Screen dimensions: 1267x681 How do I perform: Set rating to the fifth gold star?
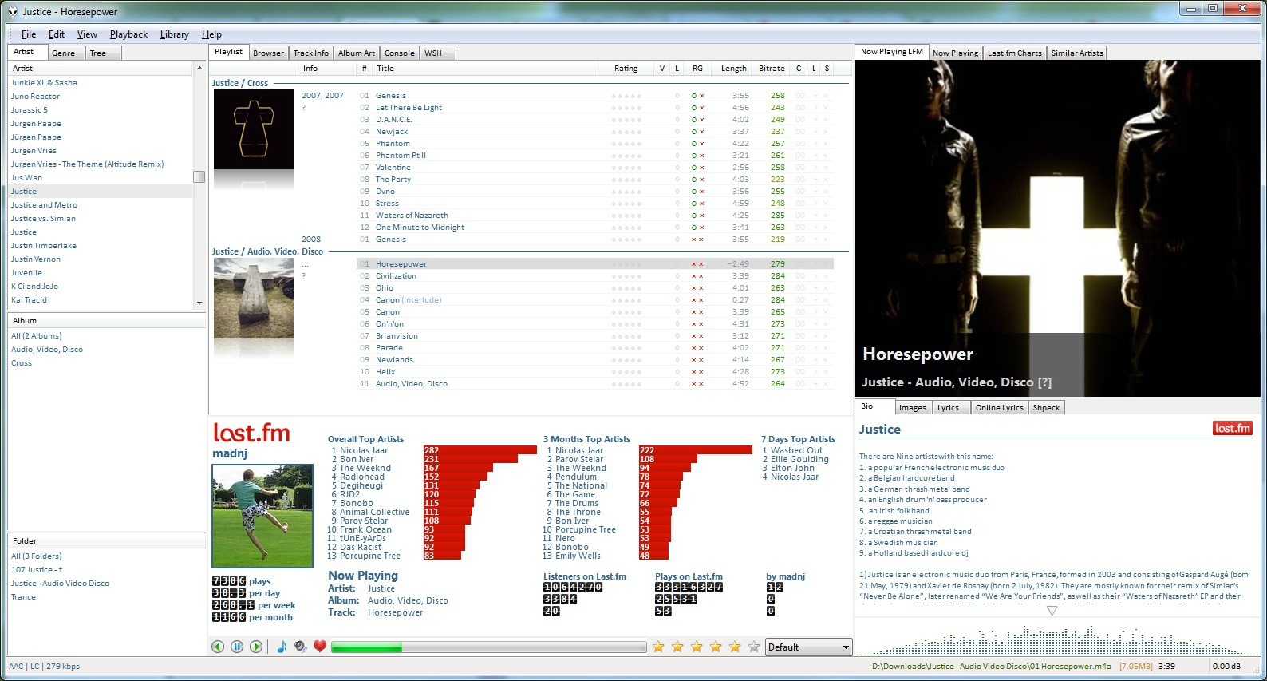click(735, 647)
